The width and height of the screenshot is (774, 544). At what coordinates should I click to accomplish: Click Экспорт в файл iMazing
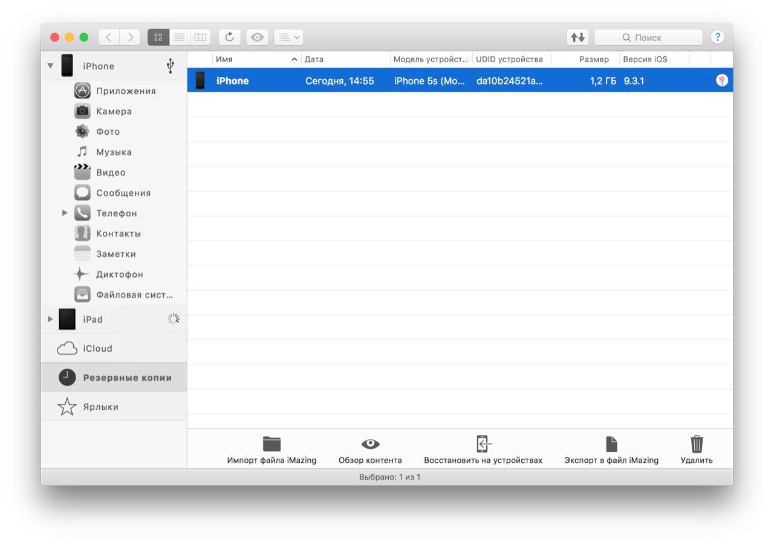click(x=611, y=450)
